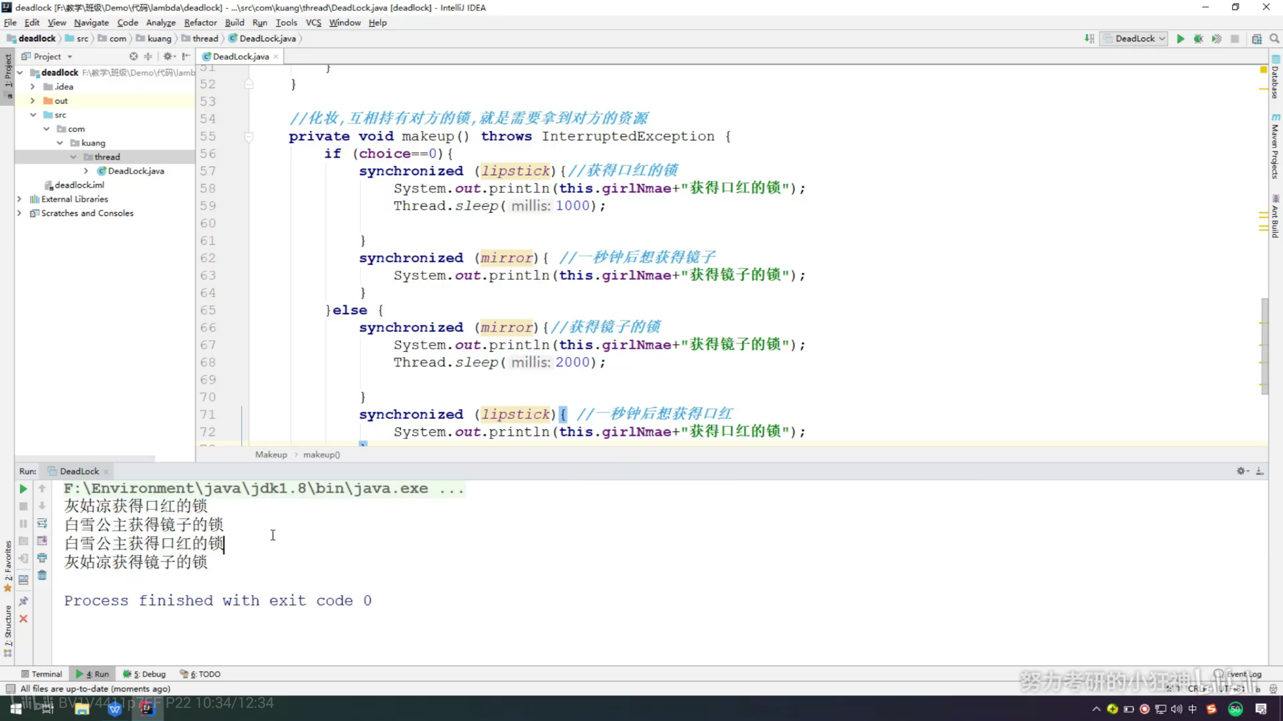1283x721 pixels.
Task: Open the Event Log
Action: (1238, 674)
